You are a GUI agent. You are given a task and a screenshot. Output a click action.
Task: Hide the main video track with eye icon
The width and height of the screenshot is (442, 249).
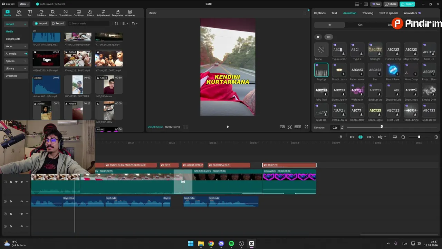(x=16, y=182)
